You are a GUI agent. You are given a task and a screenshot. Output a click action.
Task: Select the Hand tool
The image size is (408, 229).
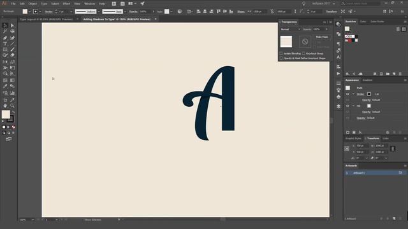(x=5, y=106)
